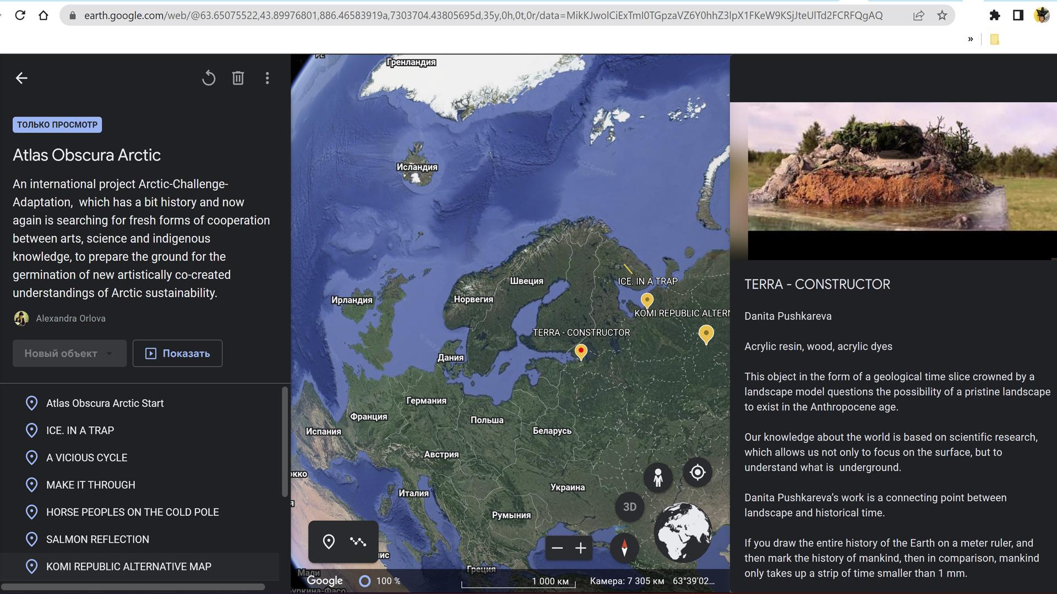Open the browser extensions puzzle icon
This screenshot has width=1057, height=594.
994,15
